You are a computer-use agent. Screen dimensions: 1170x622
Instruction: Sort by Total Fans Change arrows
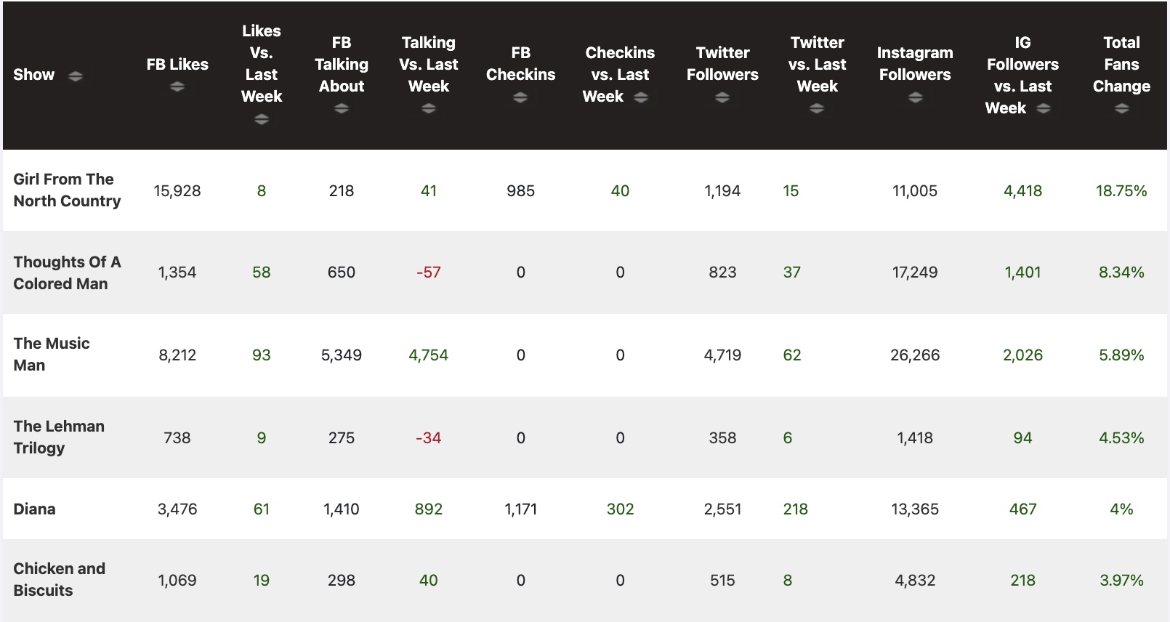click(1121, 109)
